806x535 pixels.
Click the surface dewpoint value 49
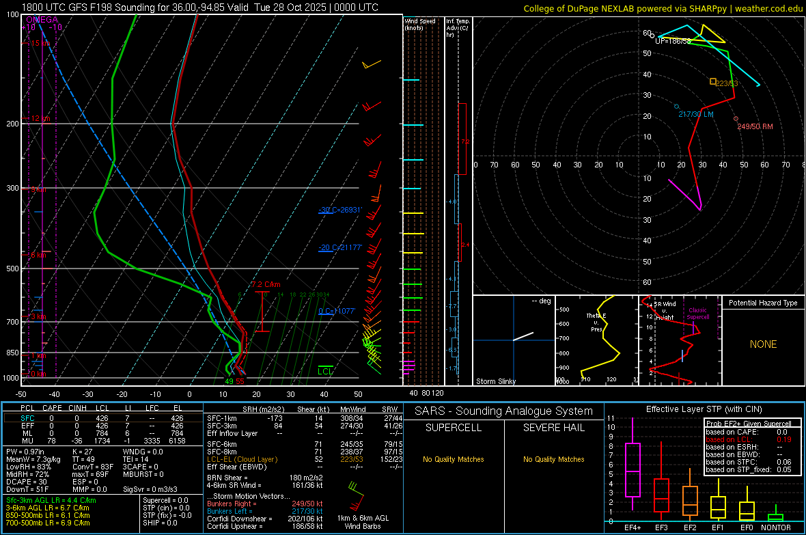pos(230,381)
